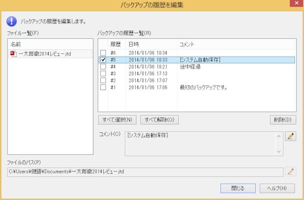The height and width of the screenshot is (200, 304).
Task: Click the comment box scroll down arrow
Action: click(x=279, y=151)
